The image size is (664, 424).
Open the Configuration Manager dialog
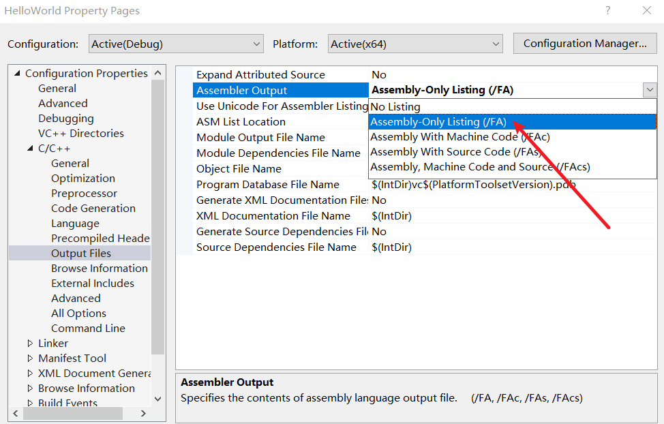point(585,44)
